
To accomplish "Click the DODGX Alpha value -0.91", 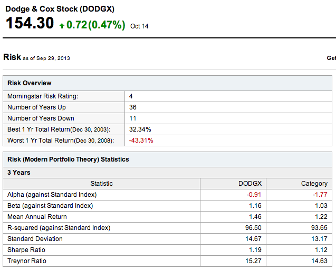I will click(x=254, y=195).
